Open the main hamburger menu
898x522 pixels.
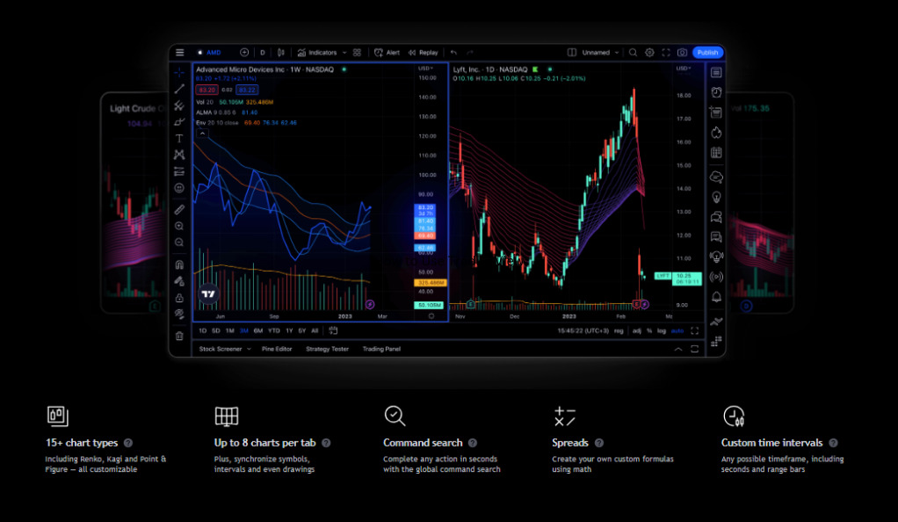point(180,53)
